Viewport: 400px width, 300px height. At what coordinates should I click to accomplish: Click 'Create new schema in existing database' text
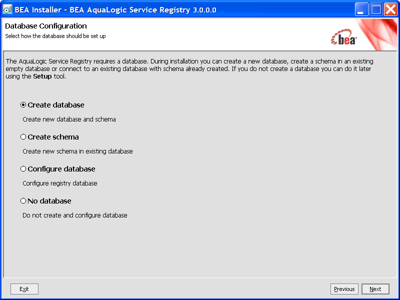77,151
